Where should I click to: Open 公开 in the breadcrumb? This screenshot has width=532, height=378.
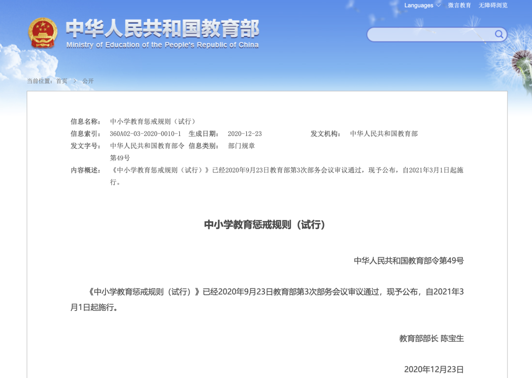pyautogui.click(x=88, y=81)
